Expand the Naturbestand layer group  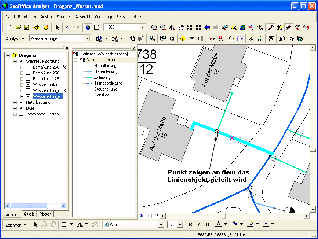coord(15,102)
